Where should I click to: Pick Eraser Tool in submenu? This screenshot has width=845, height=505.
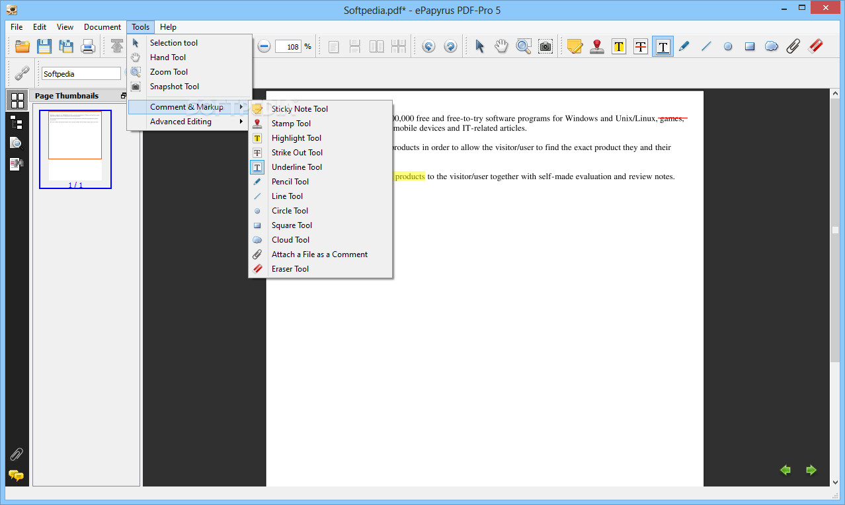[x=321, y=269]
